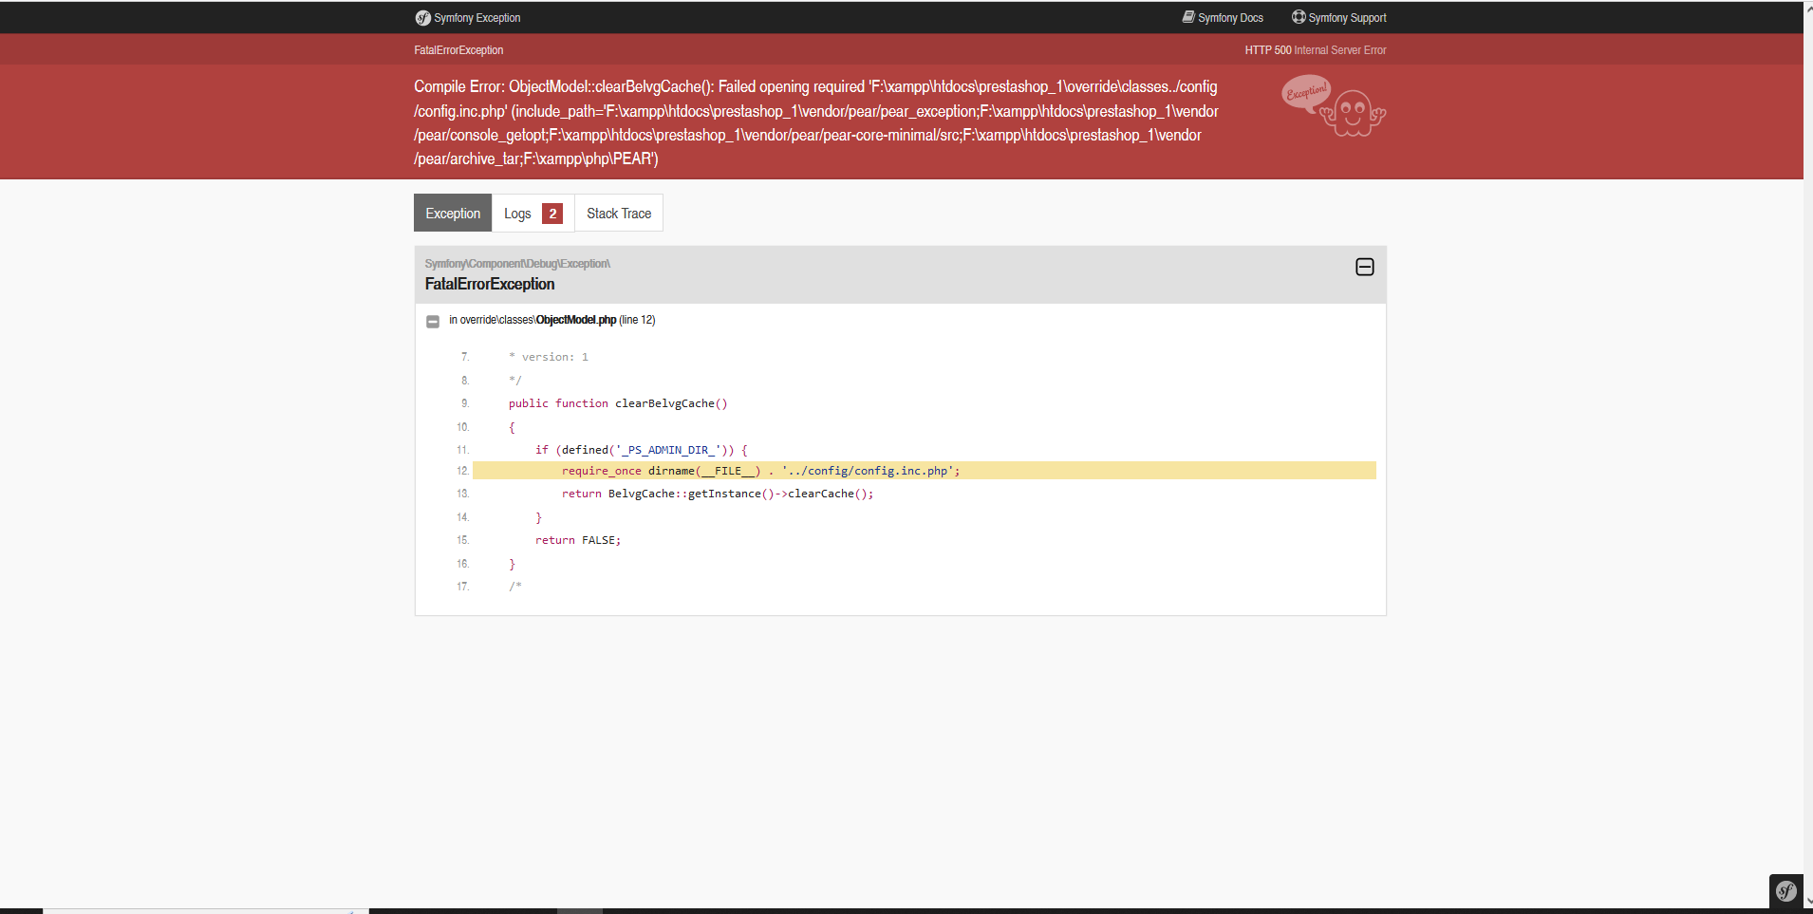Click the 'return BelvgCache::getInstance()' code line

(x=718, y=494)
